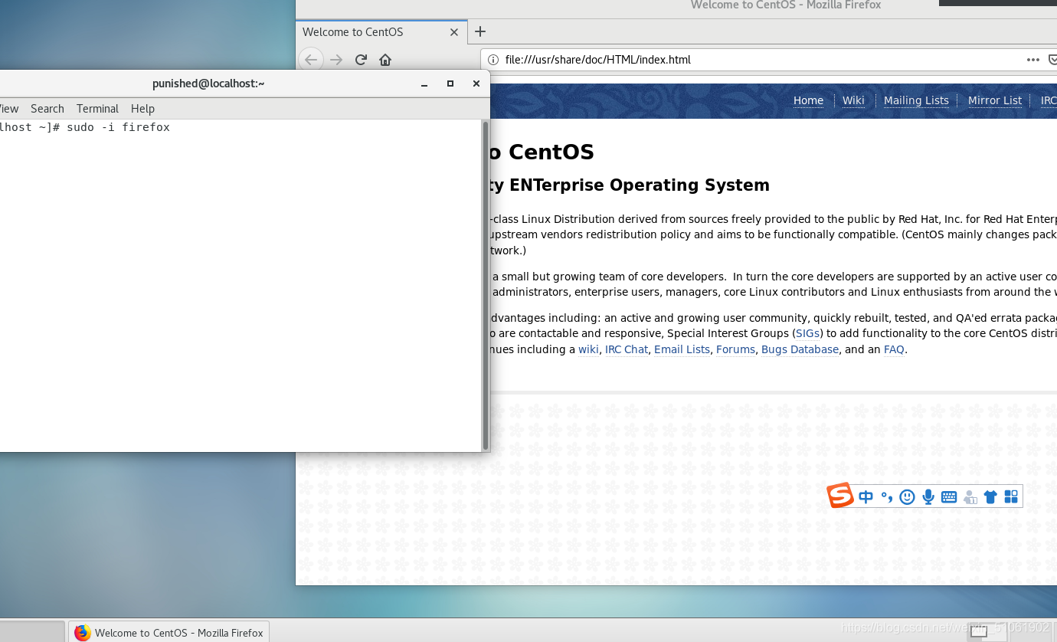Click the Sogou user account icon
Screen dimensions: 1057x642
(970, 496)
